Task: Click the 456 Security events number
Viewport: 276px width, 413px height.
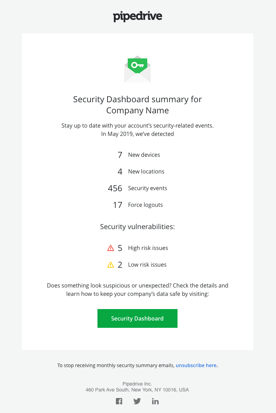Action: point(115,188)
